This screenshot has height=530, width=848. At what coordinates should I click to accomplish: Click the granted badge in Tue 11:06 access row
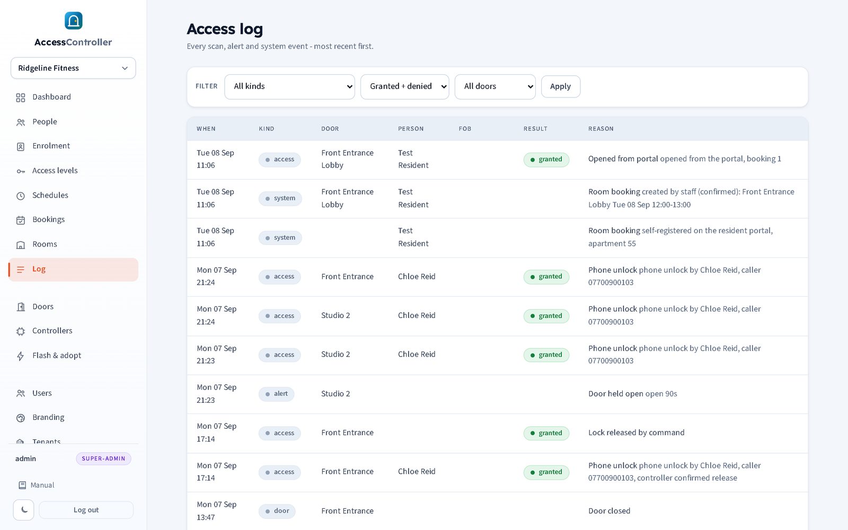click(546, 160)
